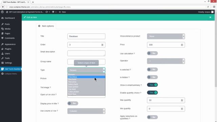Turn off Enable quantity choice switch
Screen dimensions: 217x122
pos(152,93)
